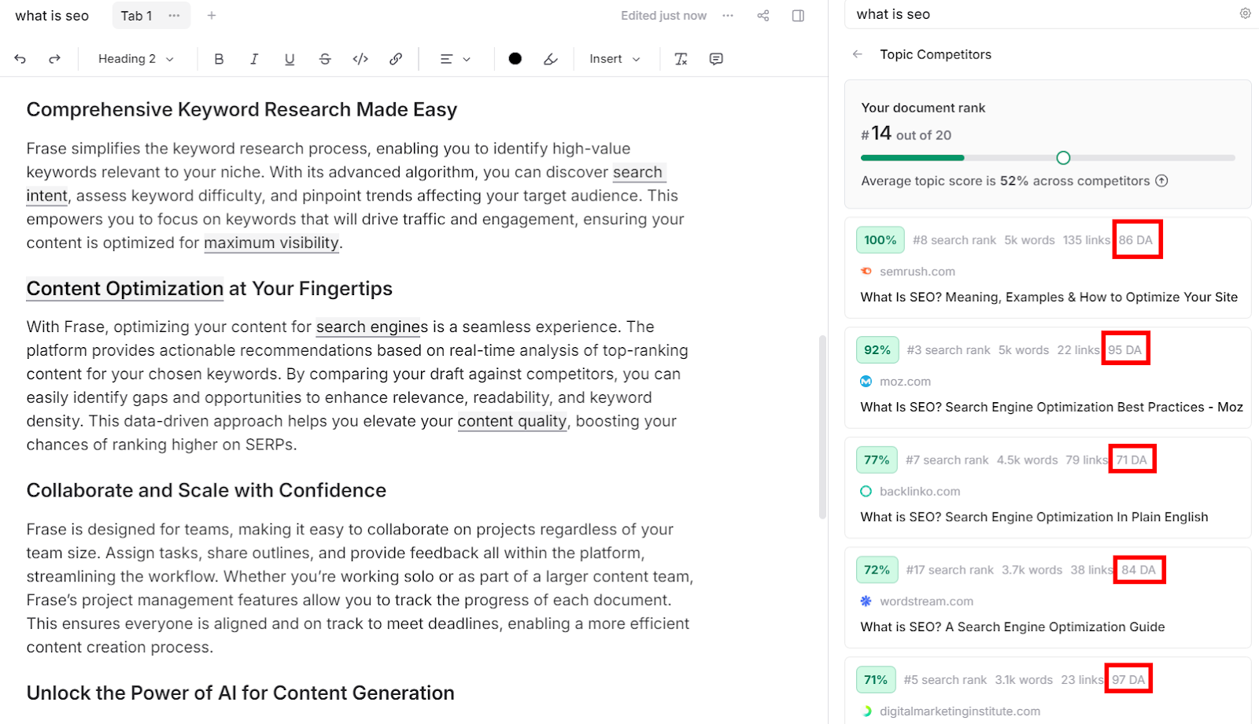Open 'A Search Engine Optimization Guide' result

click(x=1013, y=627)
